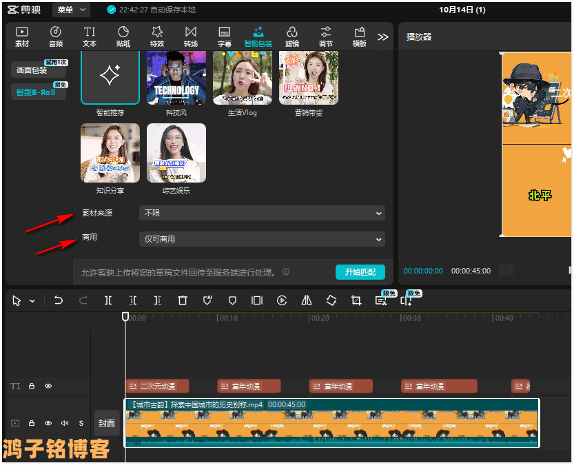Click the mirror flip icon in timeline toolbar
Image resolution: width=574 pixels, height=465 pixels.
[307, 300]
